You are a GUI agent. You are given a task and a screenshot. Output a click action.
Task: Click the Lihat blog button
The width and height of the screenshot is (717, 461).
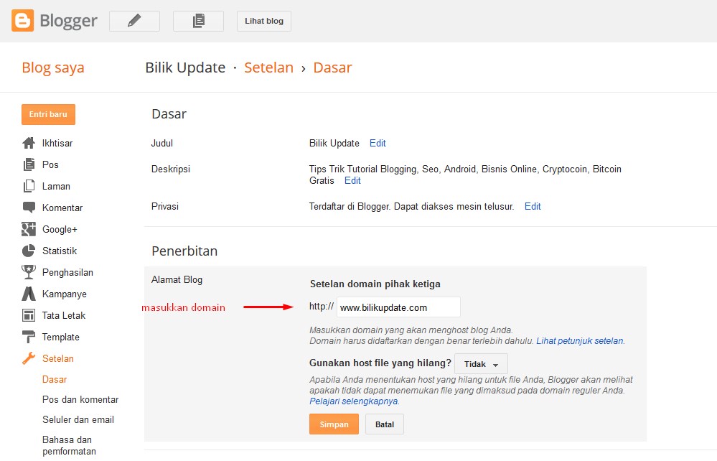coord(264,21)
